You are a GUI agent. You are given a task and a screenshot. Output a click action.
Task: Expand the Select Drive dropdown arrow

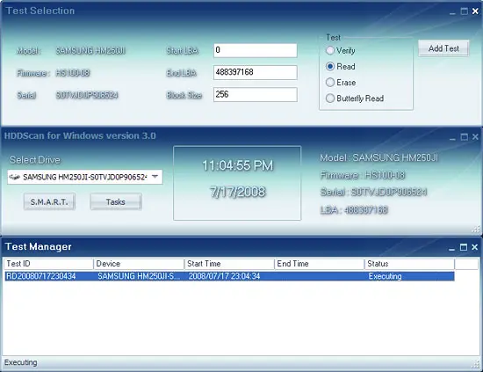(155, 177)
